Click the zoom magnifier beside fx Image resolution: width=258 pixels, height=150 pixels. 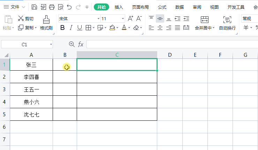pyautogui.click(x=71, y=44)
